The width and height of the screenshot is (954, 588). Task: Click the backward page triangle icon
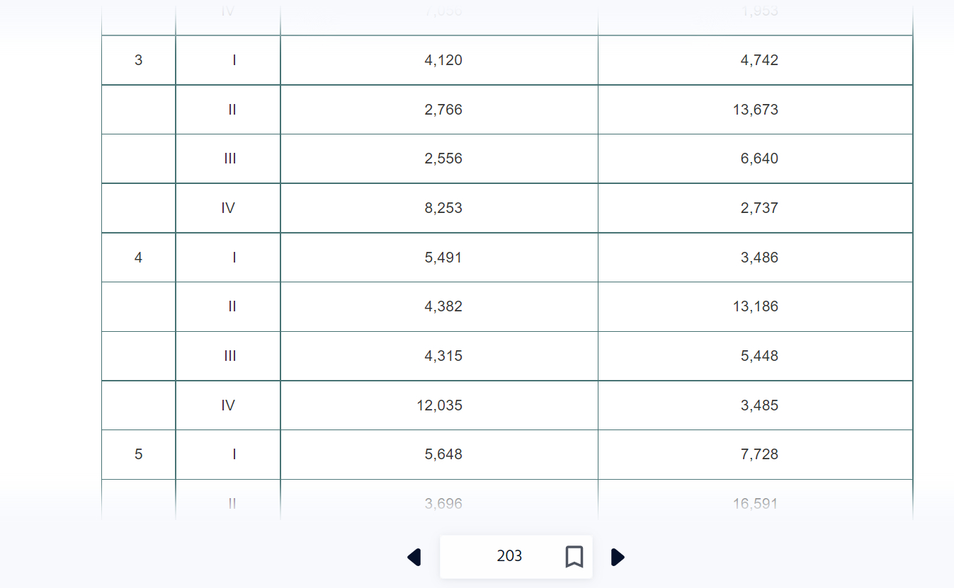(x=415, y=557)
